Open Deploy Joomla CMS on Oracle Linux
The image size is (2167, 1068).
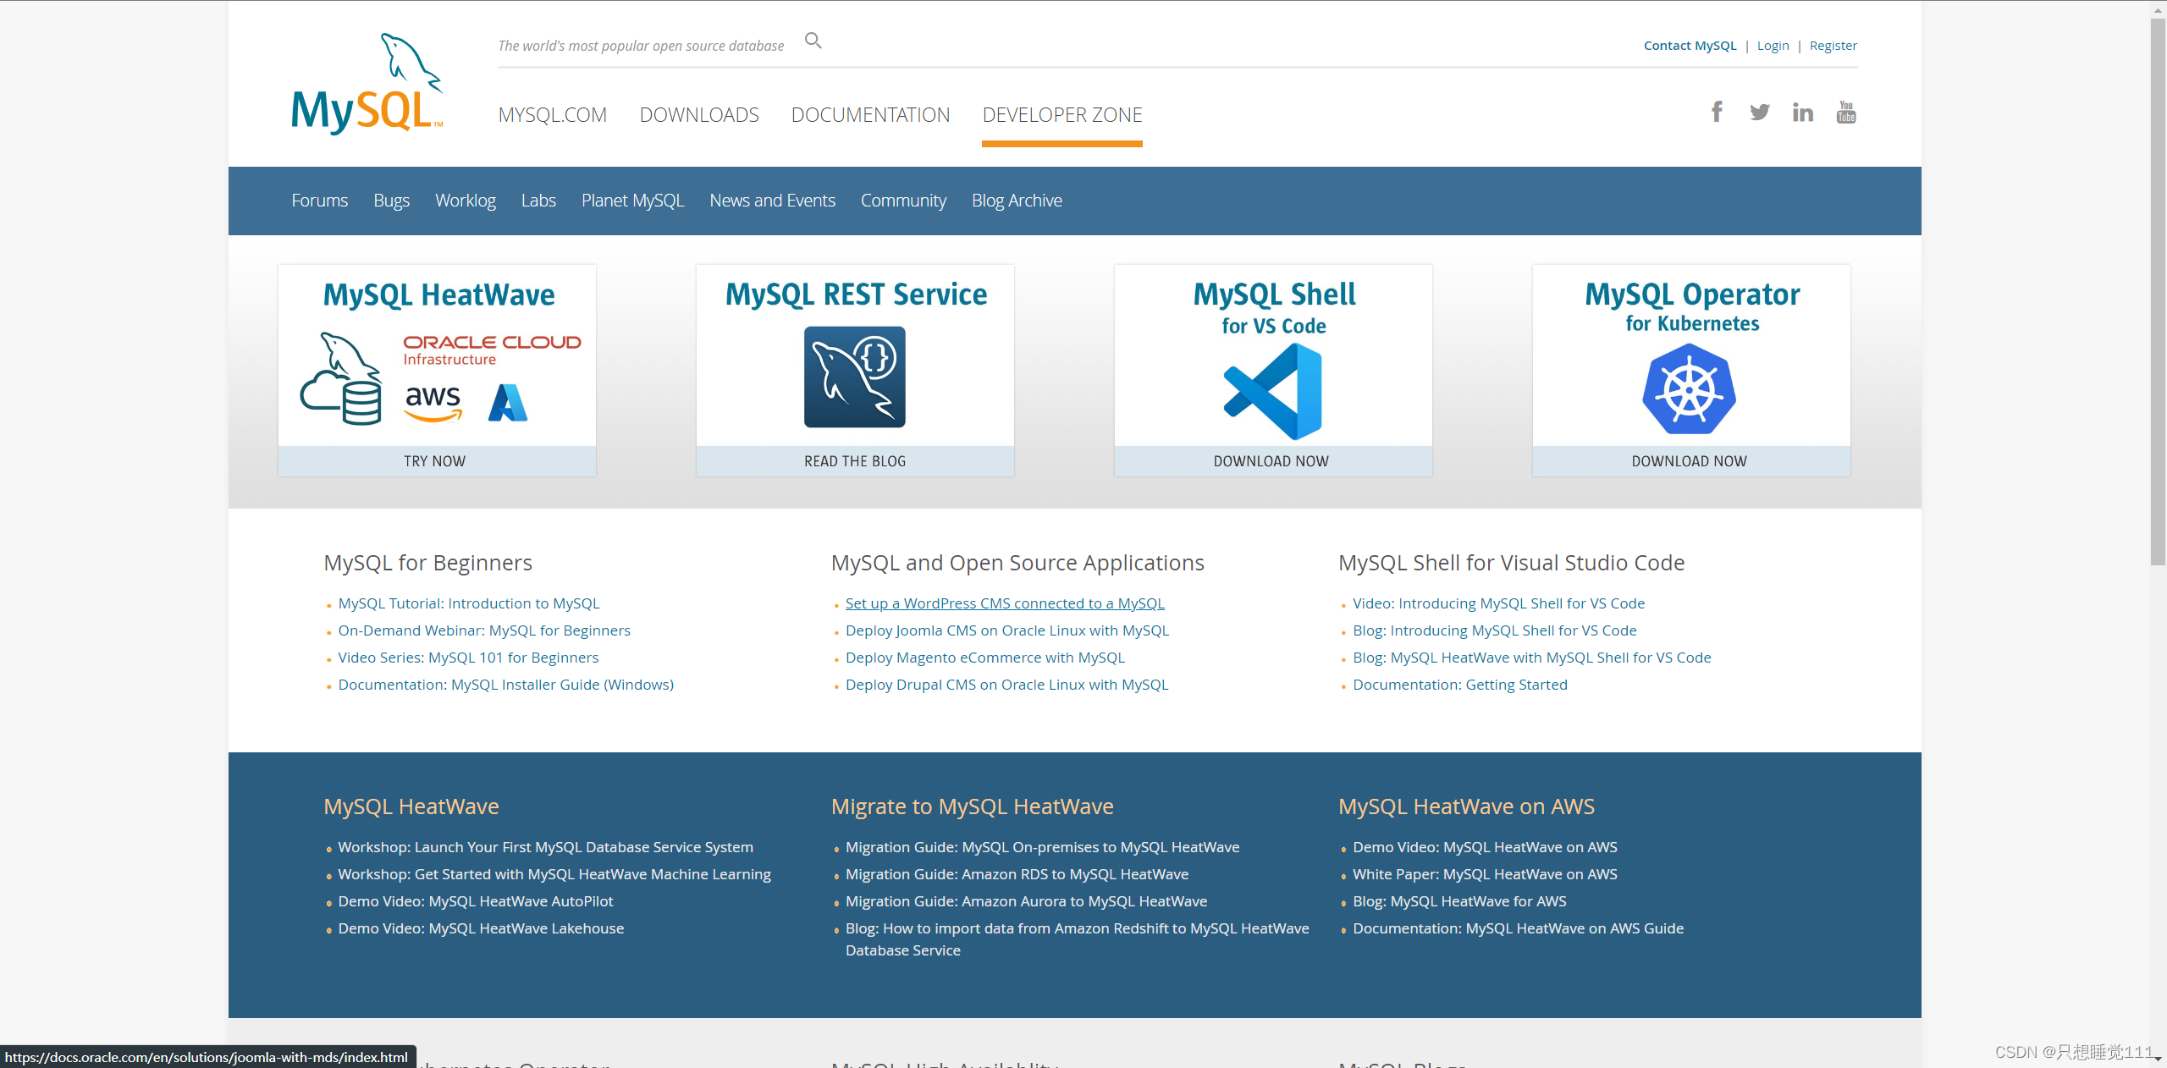[x=1007, y=630]
